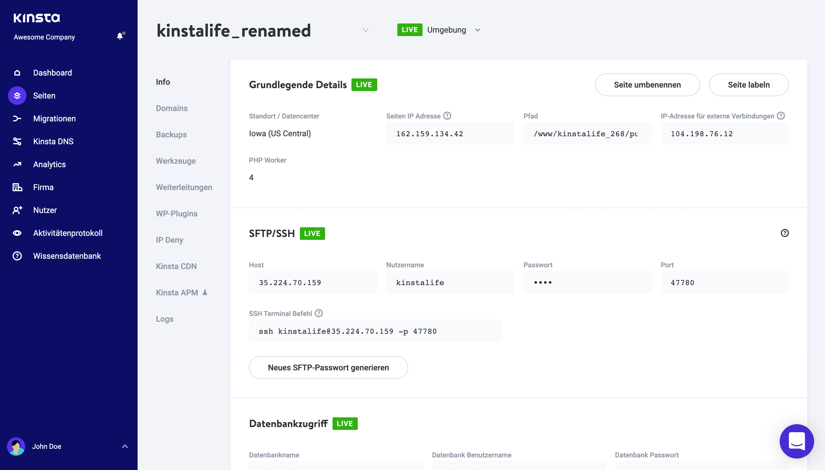Viewport: 825px width, 470px height.
Task: Click the Seite umbenennen button
Action: pyautogui.click(x=647, y=84)
